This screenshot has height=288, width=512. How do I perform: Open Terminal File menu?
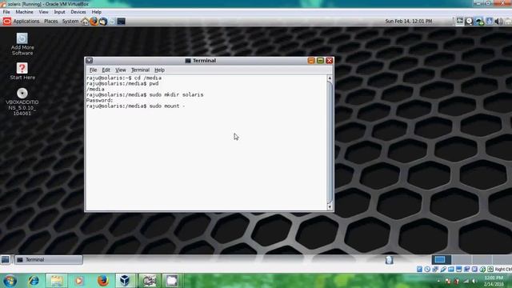point(93,70)
